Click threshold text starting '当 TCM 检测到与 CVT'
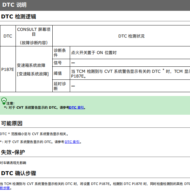 click(x=130, y=74)
